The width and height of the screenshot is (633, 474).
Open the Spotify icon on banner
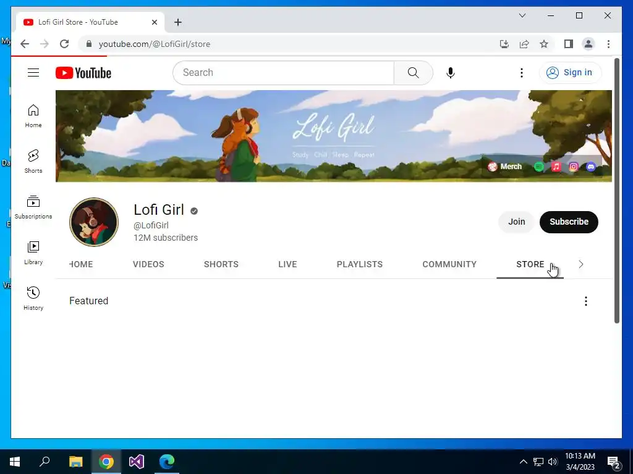(539, 167)
